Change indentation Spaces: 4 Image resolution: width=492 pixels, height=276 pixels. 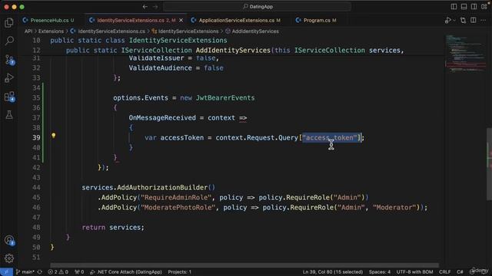click(x=380, y=272)
